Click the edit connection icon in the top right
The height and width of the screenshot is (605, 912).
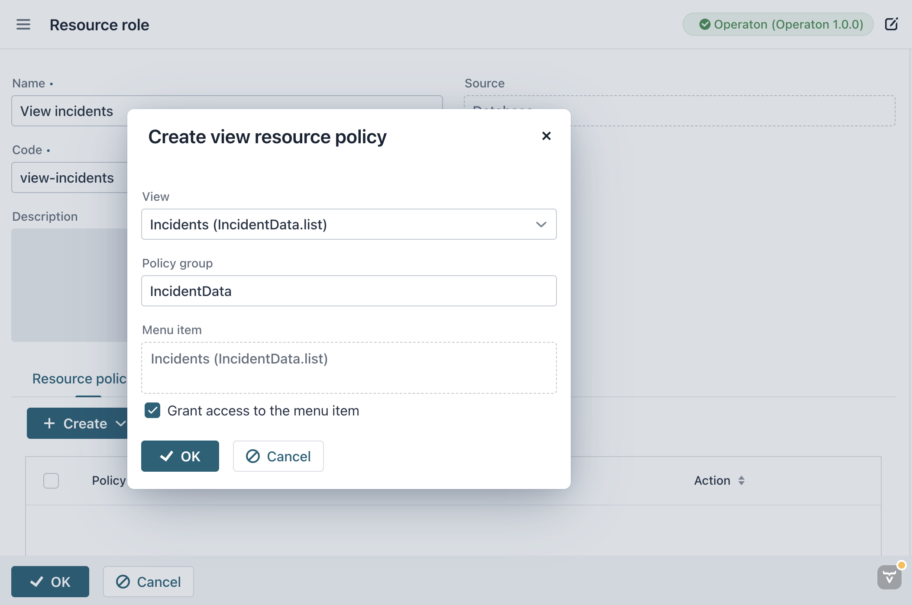891,24
